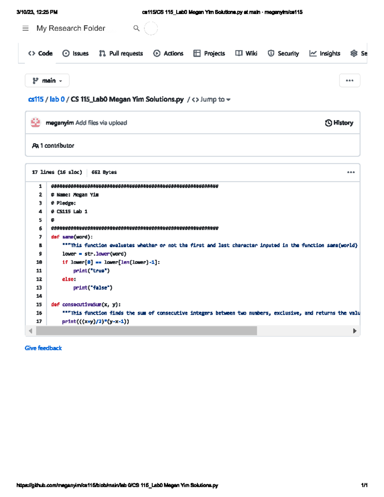This screenshot has width=384, height=497.
Task: Click the cs115 breadcrumb link
Action: (36, 100)
